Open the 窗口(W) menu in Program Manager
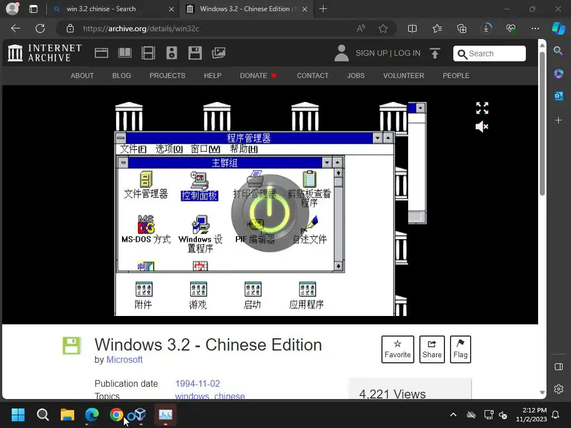This screenshot has width=571, height=428. click(205, 149)
